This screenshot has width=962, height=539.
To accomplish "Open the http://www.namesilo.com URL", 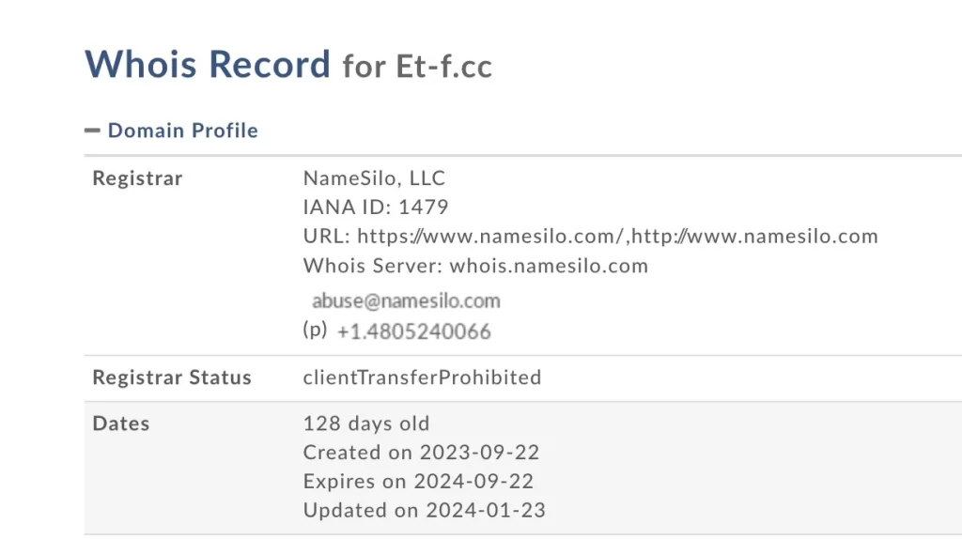I will click(x=755, y=236).
